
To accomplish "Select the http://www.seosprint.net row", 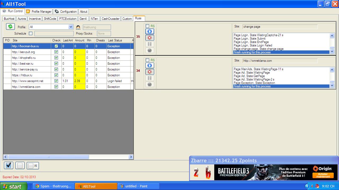I will pyautogui.click(x=68, y=81).
